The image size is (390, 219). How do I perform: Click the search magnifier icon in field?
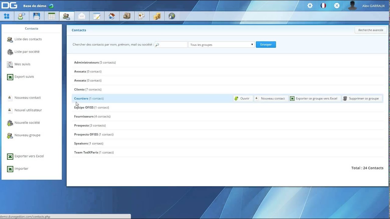tap(157, 45)
